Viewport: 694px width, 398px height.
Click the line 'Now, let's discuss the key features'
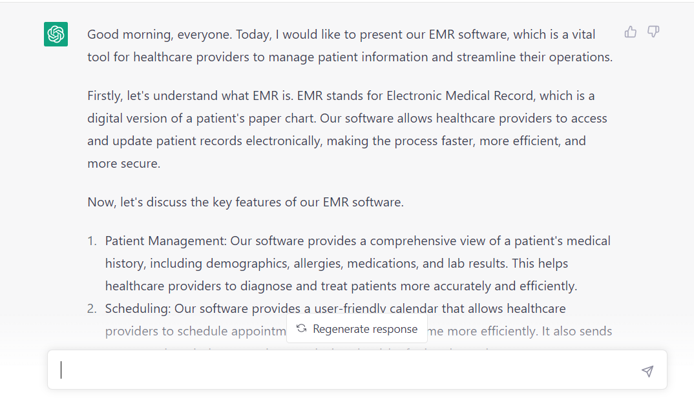246,201
